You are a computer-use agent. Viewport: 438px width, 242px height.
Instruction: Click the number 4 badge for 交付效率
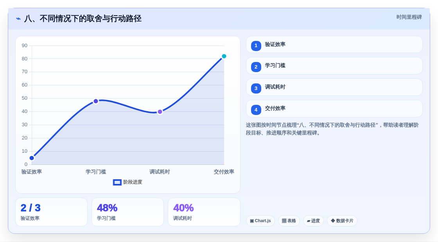[256, 110]
